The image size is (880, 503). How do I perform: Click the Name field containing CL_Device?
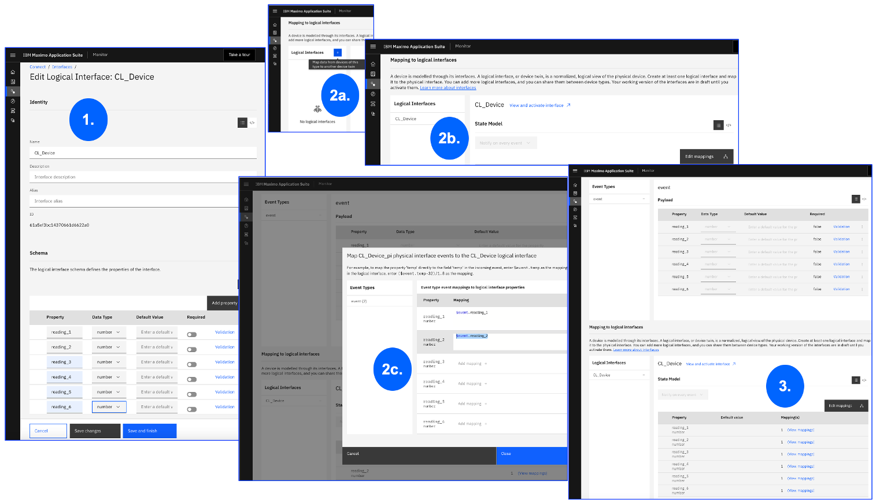[143, 153]
